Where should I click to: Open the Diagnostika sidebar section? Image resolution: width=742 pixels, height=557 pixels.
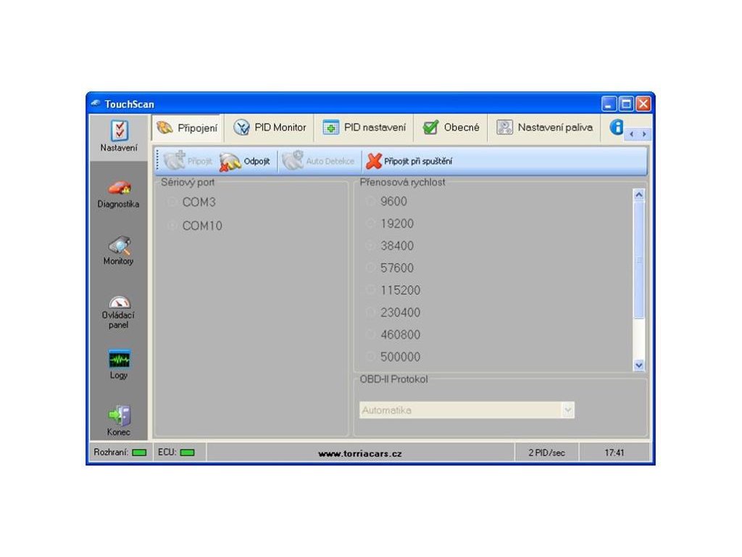click(119, 191)
